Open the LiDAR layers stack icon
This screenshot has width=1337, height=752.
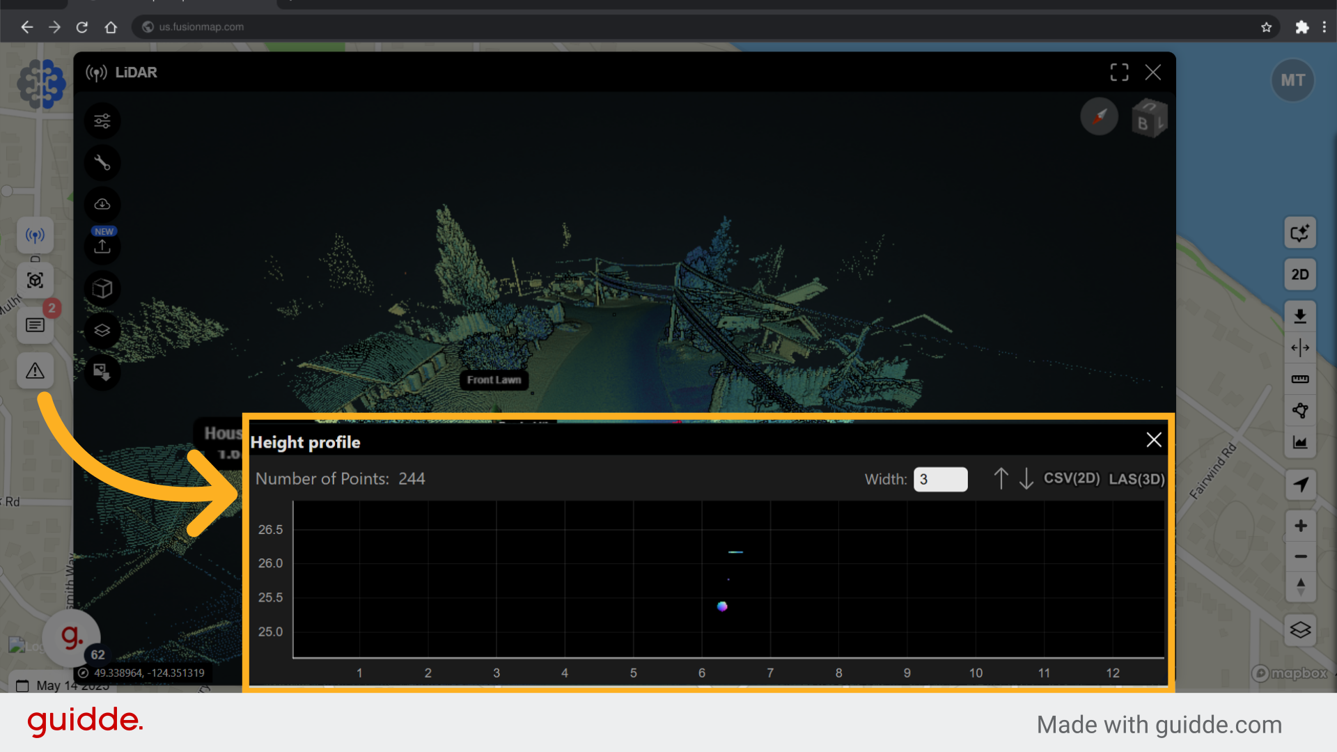pos(102,330)
